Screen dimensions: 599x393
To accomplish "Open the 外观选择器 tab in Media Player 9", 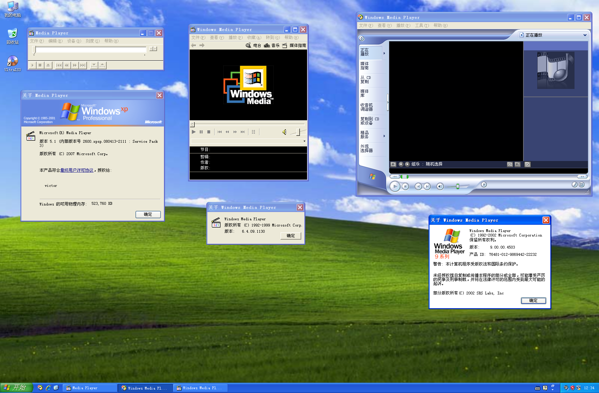I will [x=371, y=149].
